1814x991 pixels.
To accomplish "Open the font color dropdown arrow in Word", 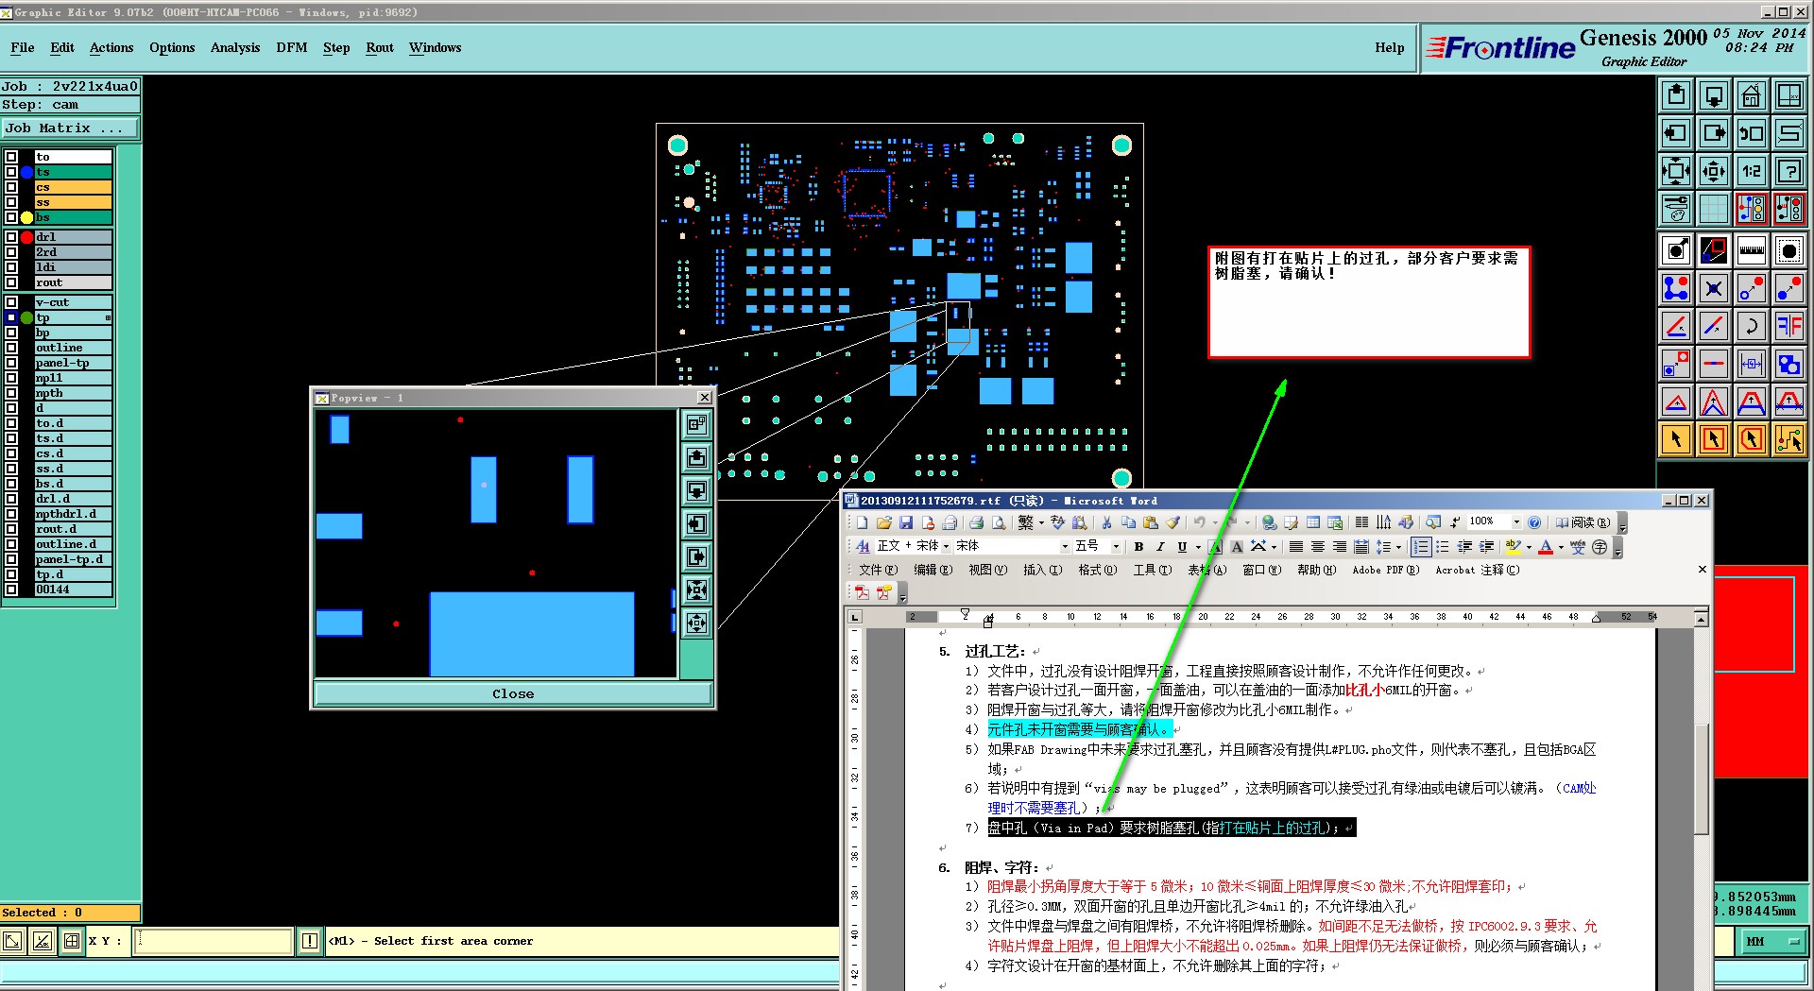I will point(1560,546).
